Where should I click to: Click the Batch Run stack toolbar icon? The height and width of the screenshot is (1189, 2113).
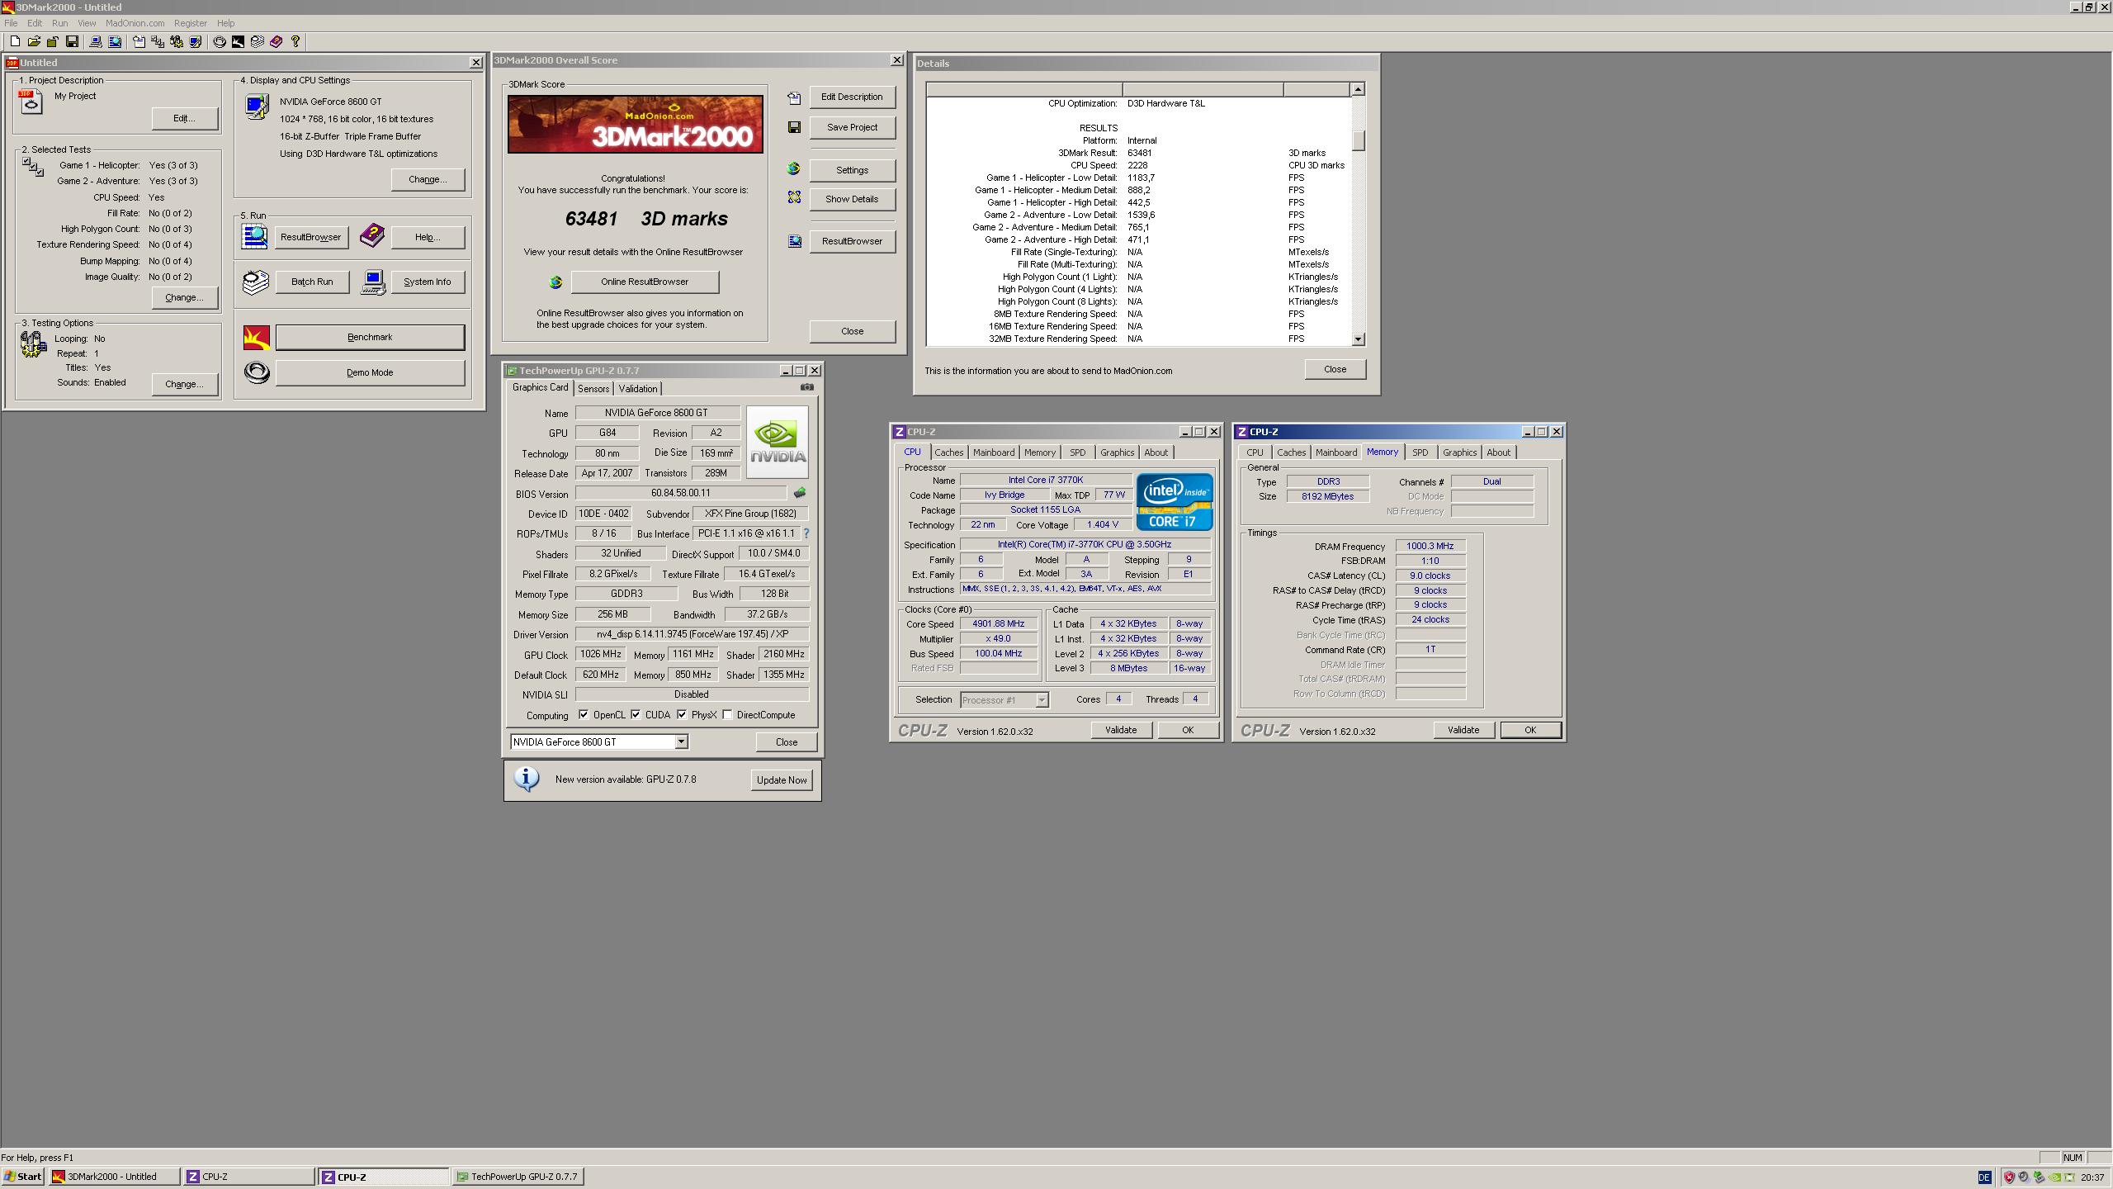pyautogui.click(x=257, y=41)
